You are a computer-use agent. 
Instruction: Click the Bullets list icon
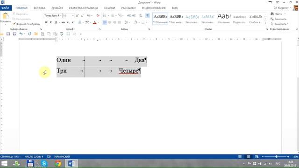tap(105, 15)
